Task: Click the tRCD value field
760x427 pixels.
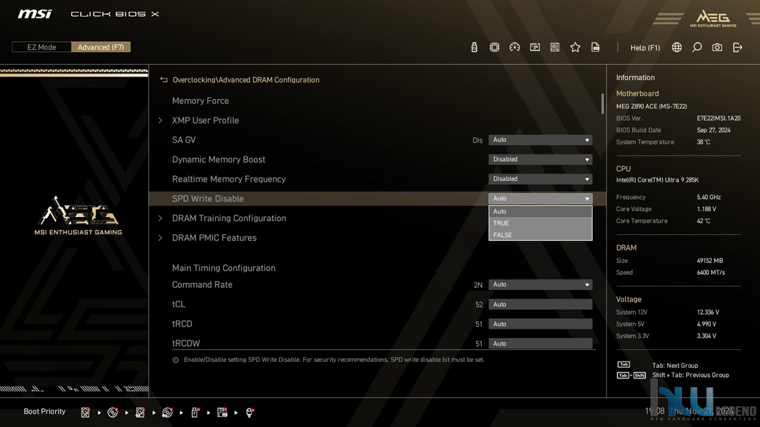Action: [540, 324]
